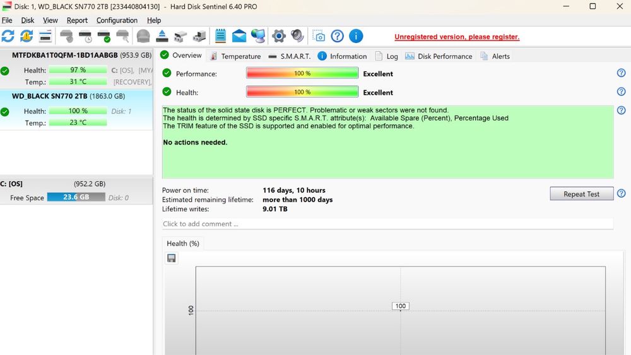Viewport: 631px width, 355px height.
Task: Select the Health (%) graph tab
Action: [183, 243]
